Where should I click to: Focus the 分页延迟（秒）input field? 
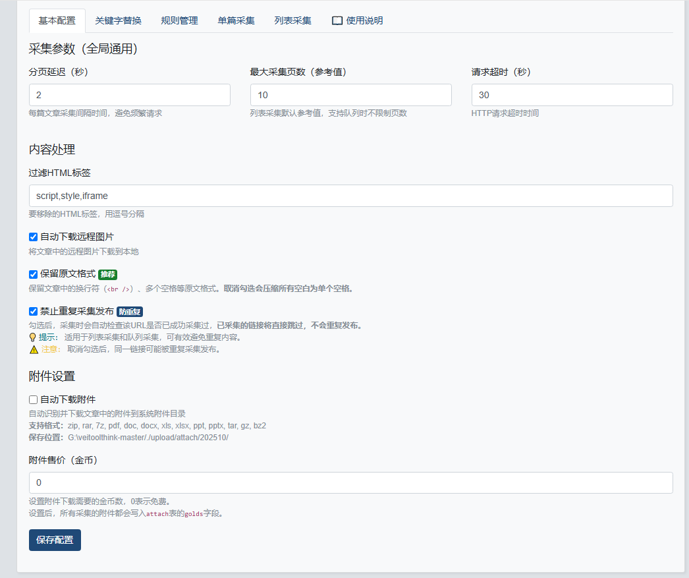tap(130, 95)
